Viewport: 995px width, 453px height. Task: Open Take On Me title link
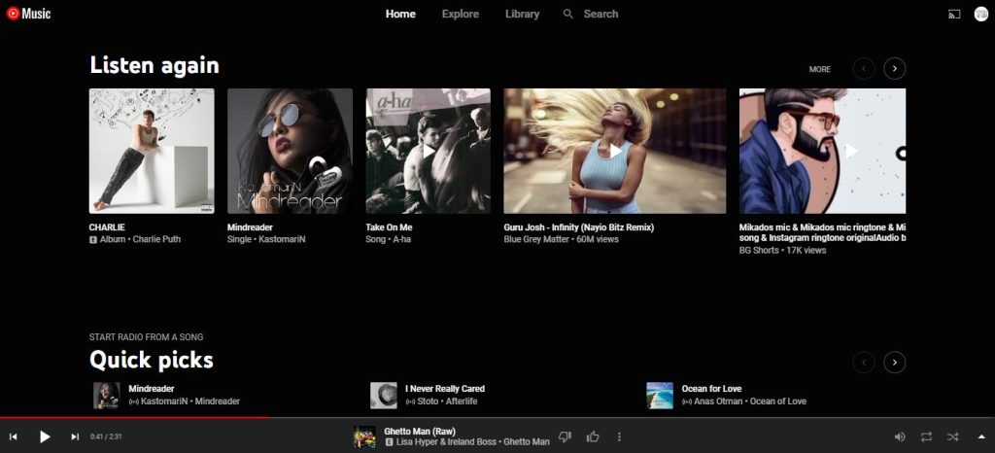(x=389, y=227)
